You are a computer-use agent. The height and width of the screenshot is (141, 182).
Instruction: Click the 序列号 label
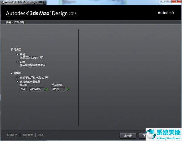click(24, 85)
